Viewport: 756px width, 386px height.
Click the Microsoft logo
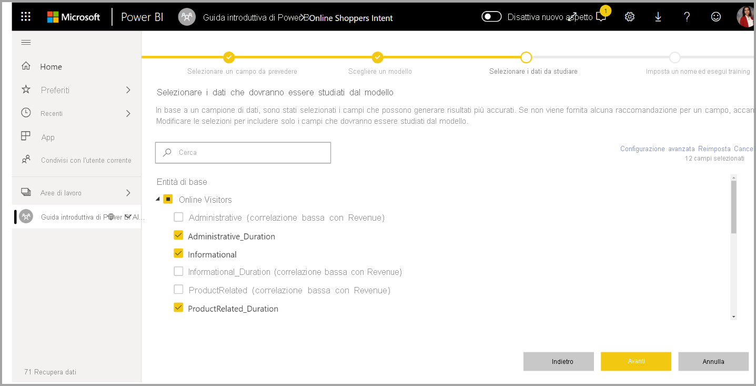[x=74, y=17]
